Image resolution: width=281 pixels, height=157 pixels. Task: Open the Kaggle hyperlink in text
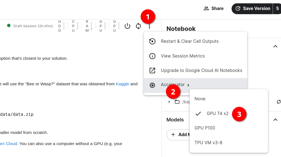click(122, 84)
